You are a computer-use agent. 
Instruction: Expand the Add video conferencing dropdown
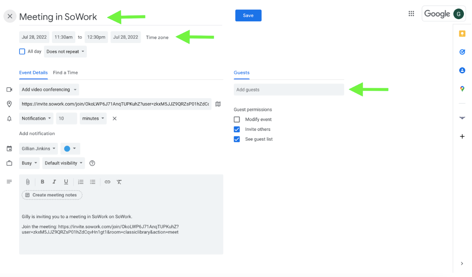49,89
